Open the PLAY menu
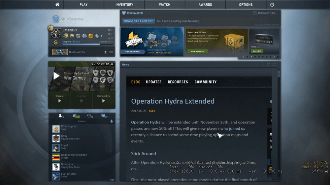This screenshot has height=185, width=330. tap(83, 4)
